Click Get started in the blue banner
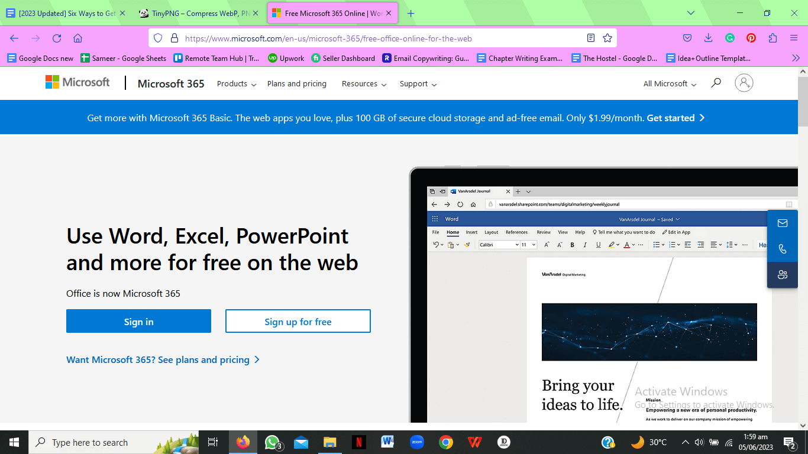The width and height of the screenshot is (808, 454). click(x=676, y=118)
